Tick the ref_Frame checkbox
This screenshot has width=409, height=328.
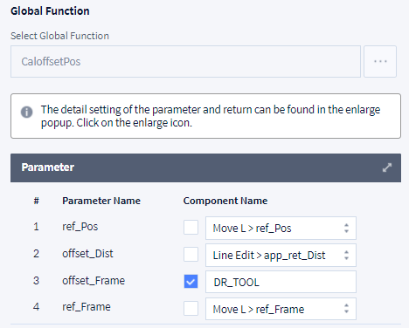(191, 308)
